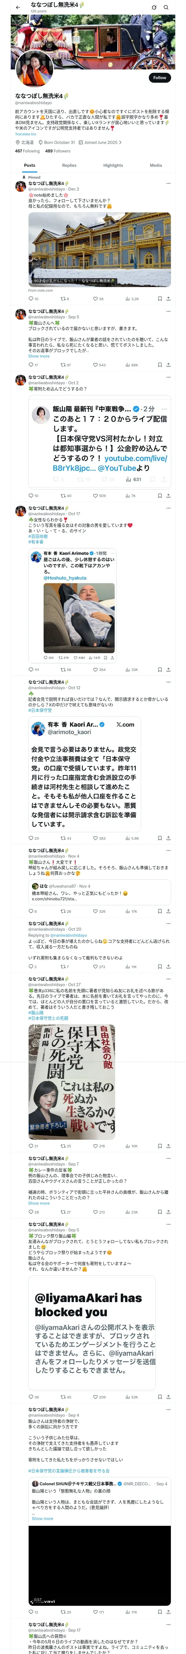Expand Show more on the Sep 5 post
The height and width of the screenshot is (1654, 186).
coord(39,356)
